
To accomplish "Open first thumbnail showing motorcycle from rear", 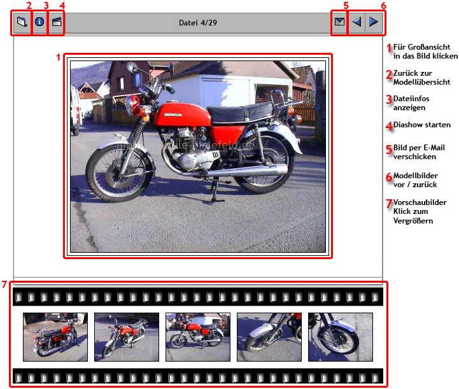I will [55, 337].
